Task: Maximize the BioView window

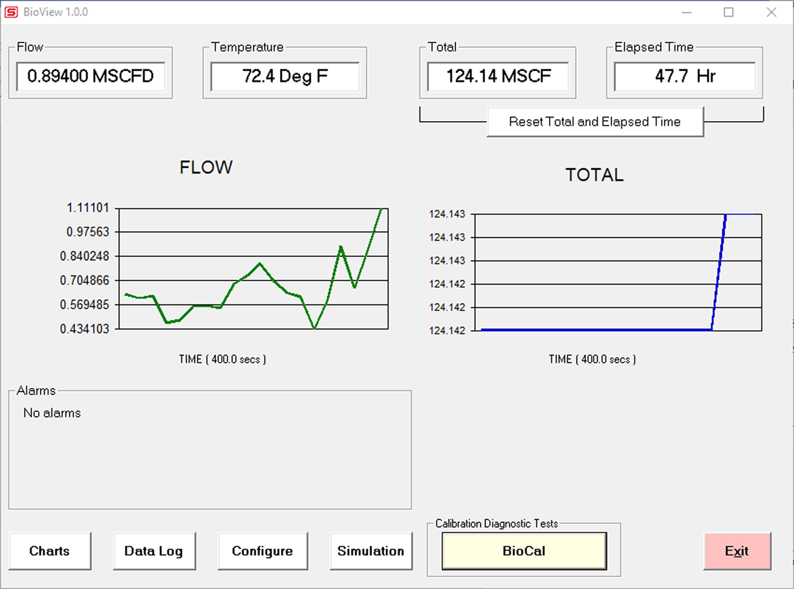Action: pyautogui.click(x=728, y=12)
